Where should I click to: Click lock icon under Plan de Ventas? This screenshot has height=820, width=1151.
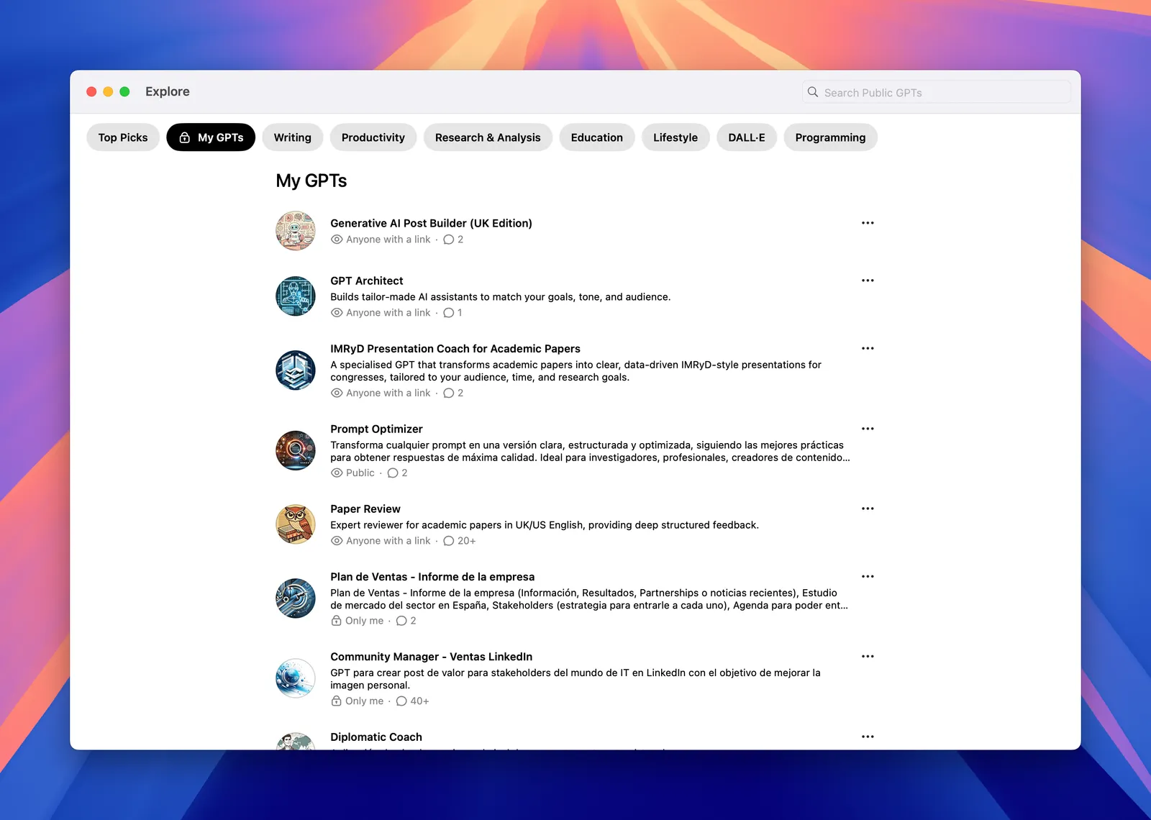click(x=336, y=621)
